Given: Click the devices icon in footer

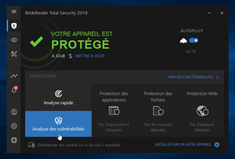Looking at the screenshot, I should tap(31, 145).
